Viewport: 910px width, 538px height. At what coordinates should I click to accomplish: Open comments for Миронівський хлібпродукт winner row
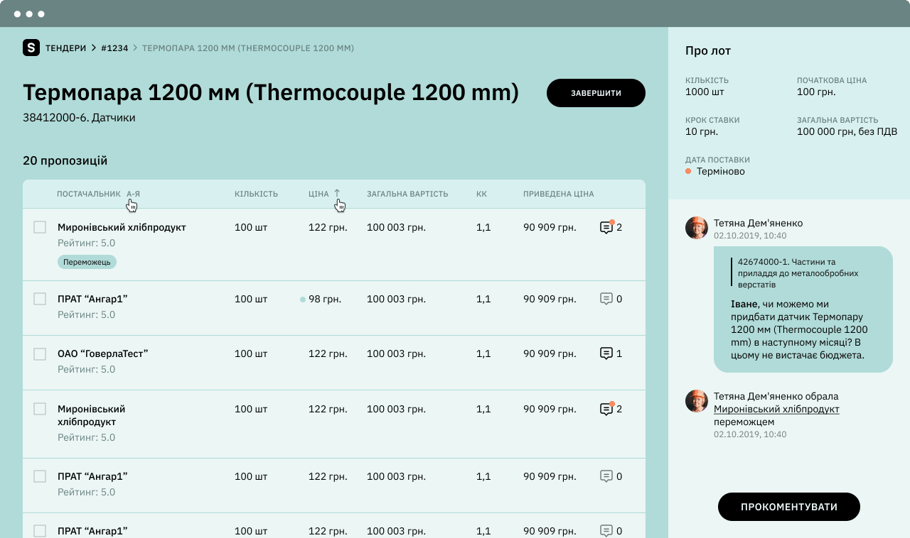point(606,227)
